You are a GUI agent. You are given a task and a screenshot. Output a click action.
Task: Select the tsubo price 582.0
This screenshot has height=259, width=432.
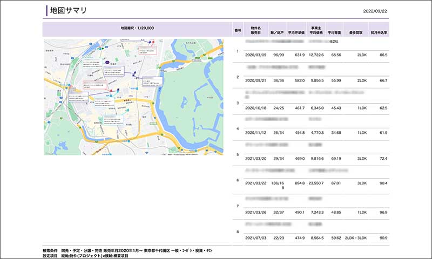[300, 80]
